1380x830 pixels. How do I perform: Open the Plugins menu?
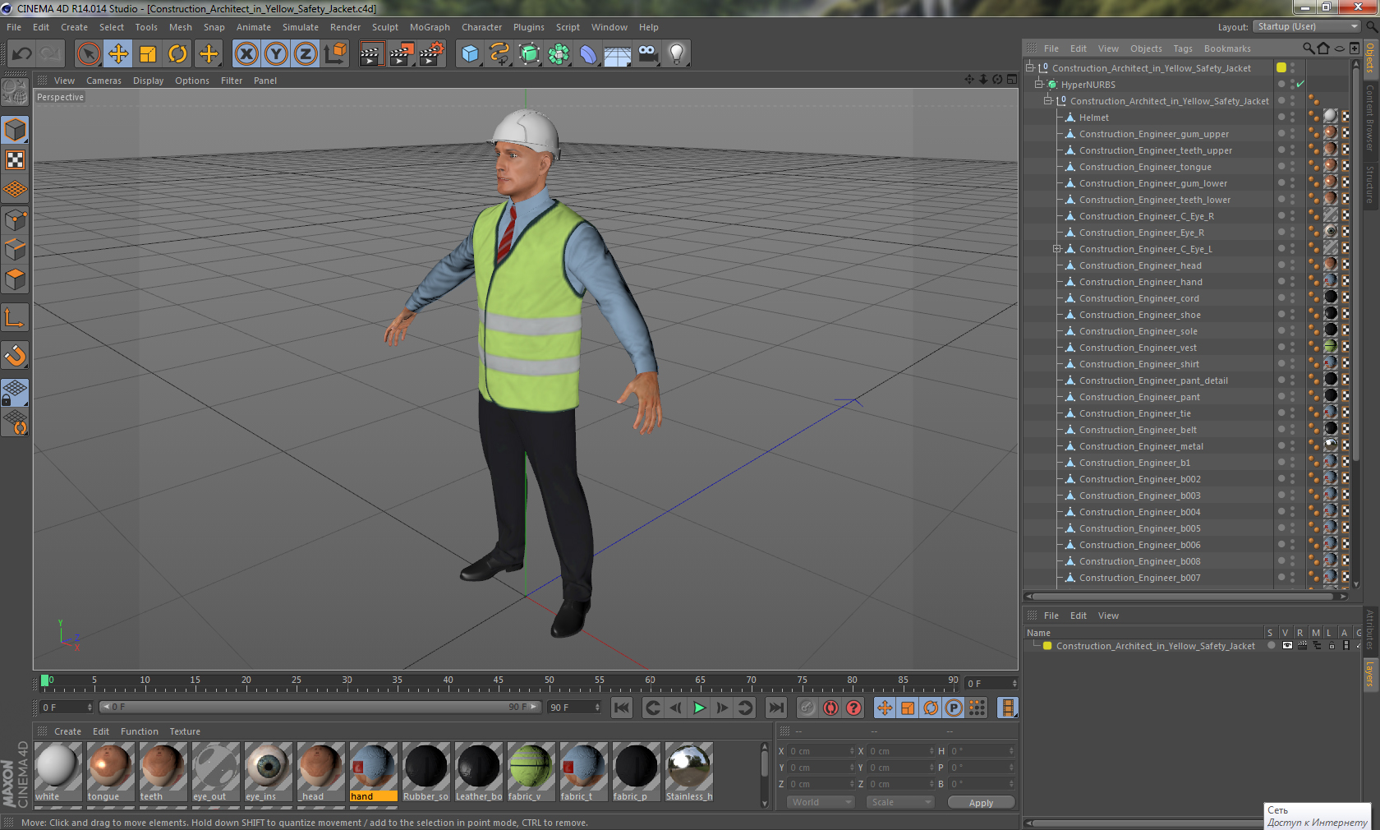529,27
